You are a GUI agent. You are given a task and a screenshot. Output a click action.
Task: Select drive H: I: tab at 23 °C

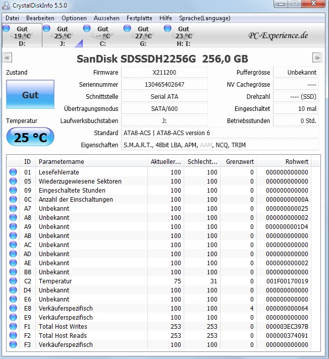(184, 35)
